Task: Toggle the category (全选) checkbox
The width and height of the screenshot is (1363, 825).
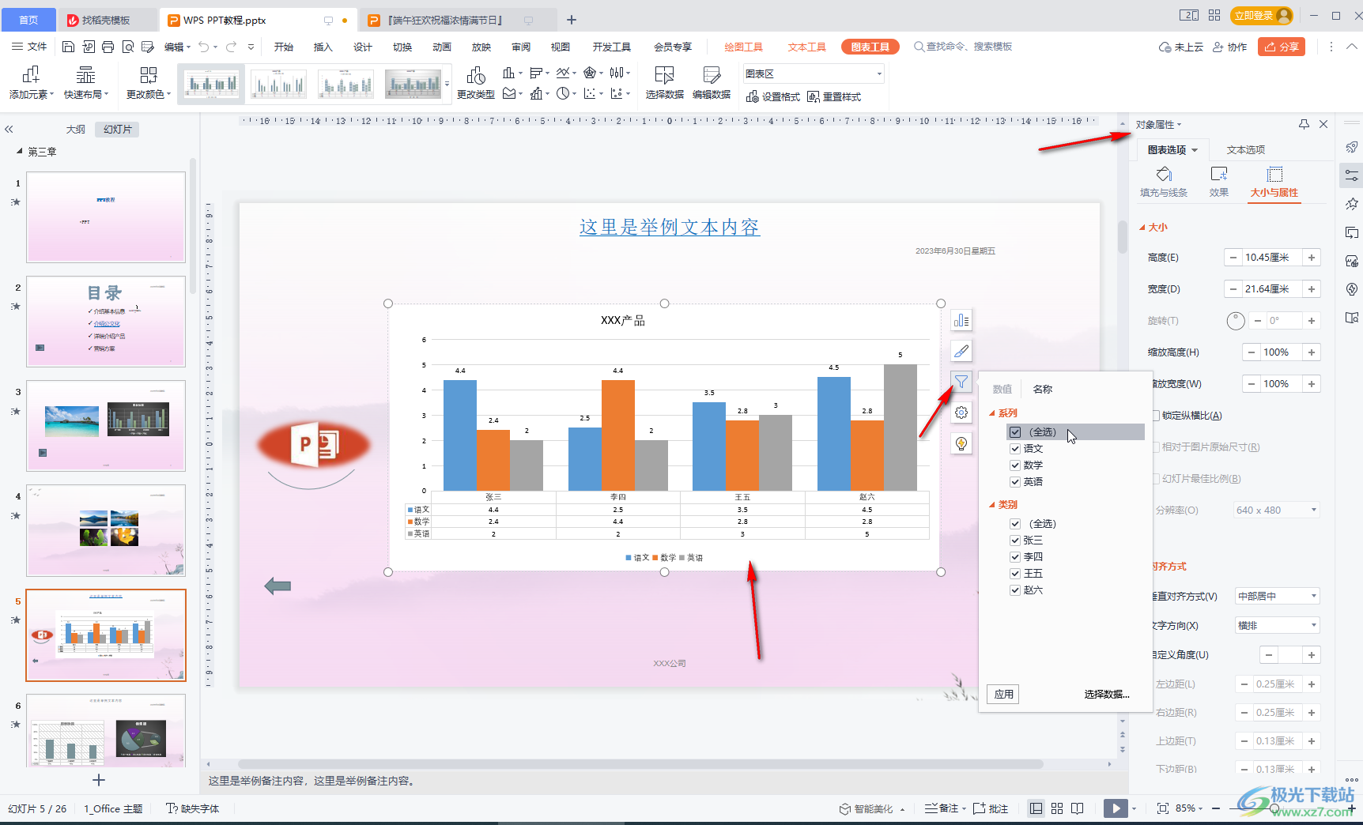Action: [1015, 524]
